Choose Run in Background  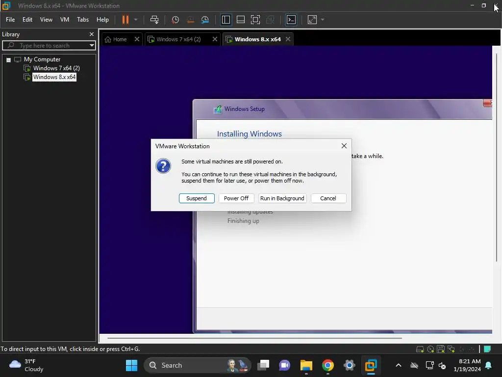tap(282, 198)
